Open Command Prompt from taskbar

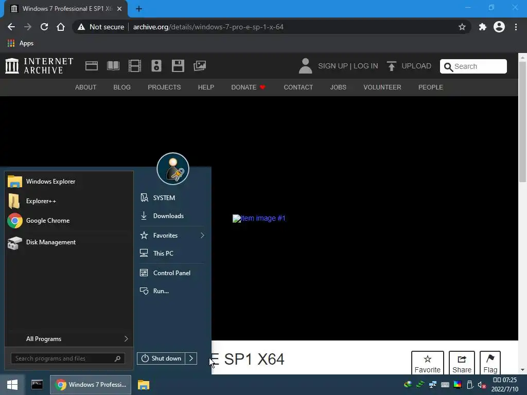(x=37, y=385)
